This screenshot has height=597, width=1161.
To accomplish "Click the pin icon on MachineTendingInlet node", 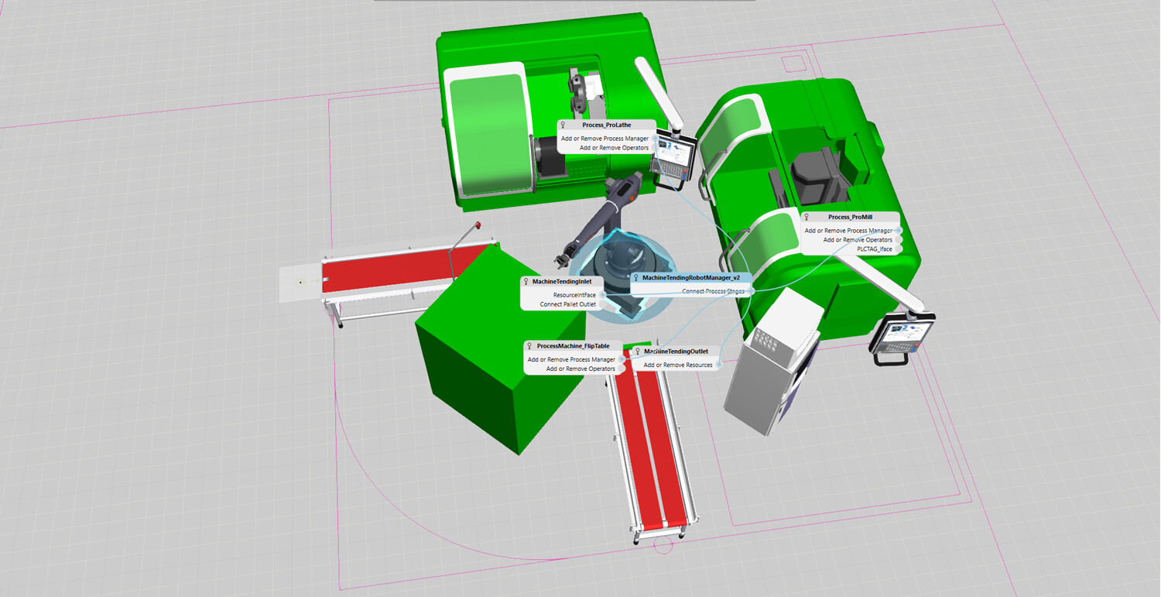I will point(526,282).
